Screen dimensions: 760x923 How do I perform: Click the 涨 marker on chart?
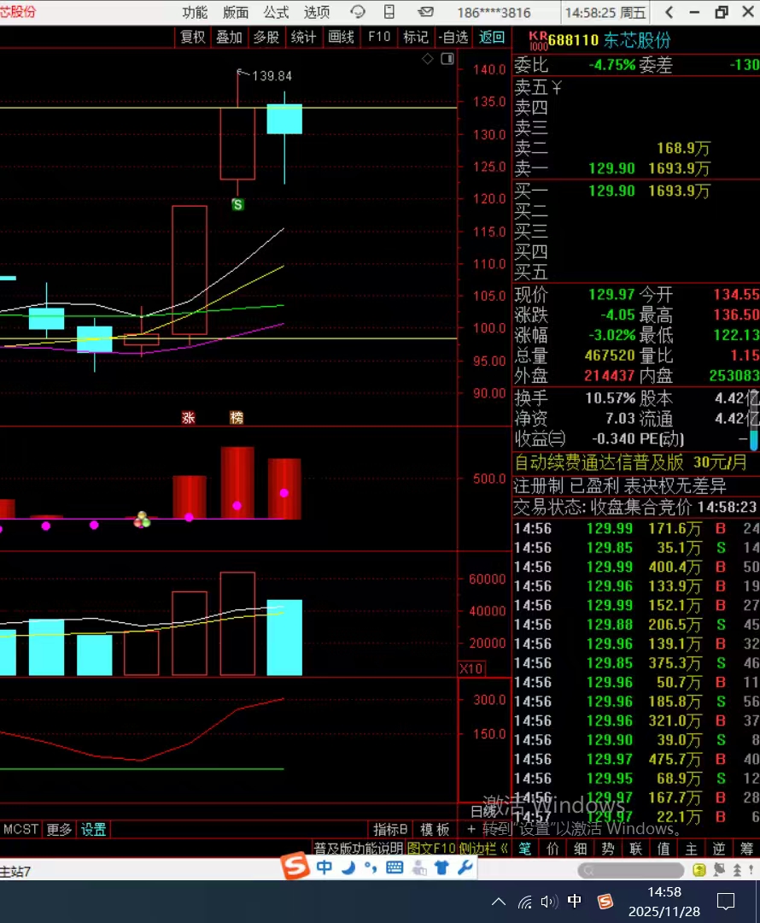click(x=188, y=418)
